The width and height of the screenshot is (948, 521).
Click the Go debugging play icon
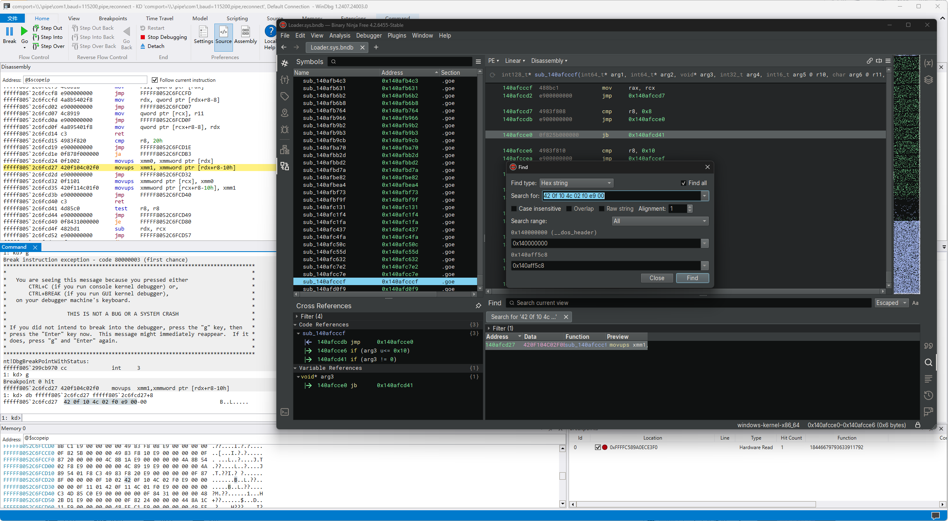point(24,31)
